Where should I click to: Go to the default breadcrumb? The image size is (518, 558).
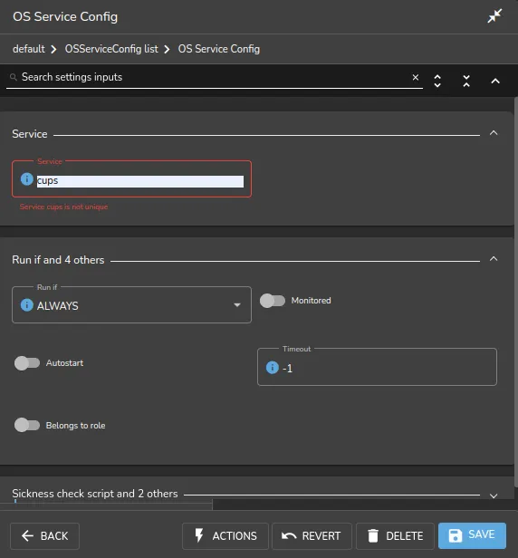(x=29, y=49)
